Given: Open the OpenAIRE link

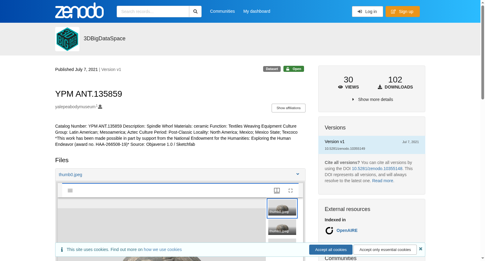Looking at the screenshot, I should [x=347, y=230].
